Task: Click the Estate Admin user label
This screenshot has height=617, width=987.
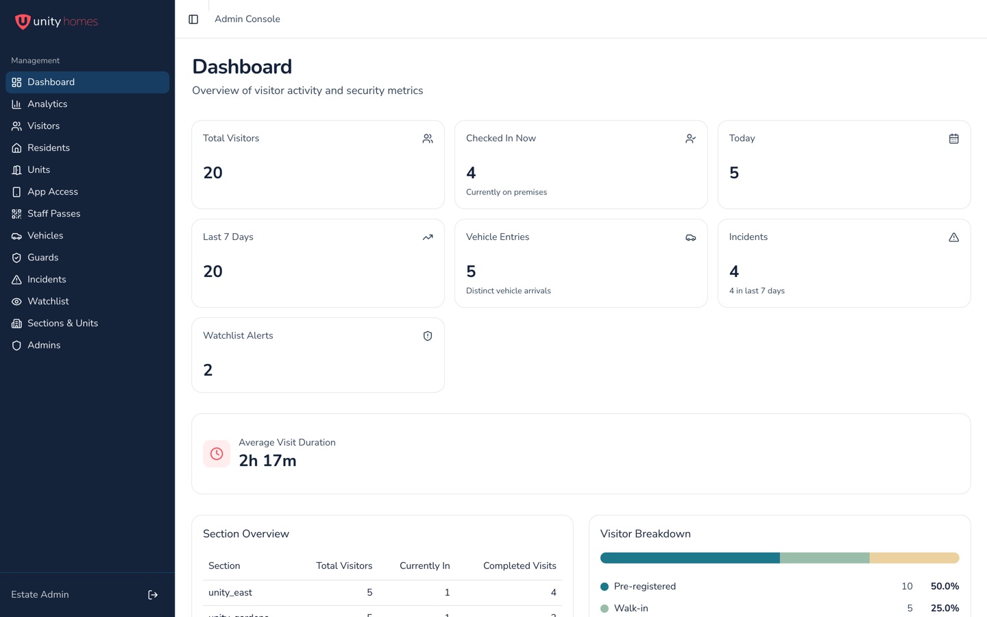Action: (40, 594)
